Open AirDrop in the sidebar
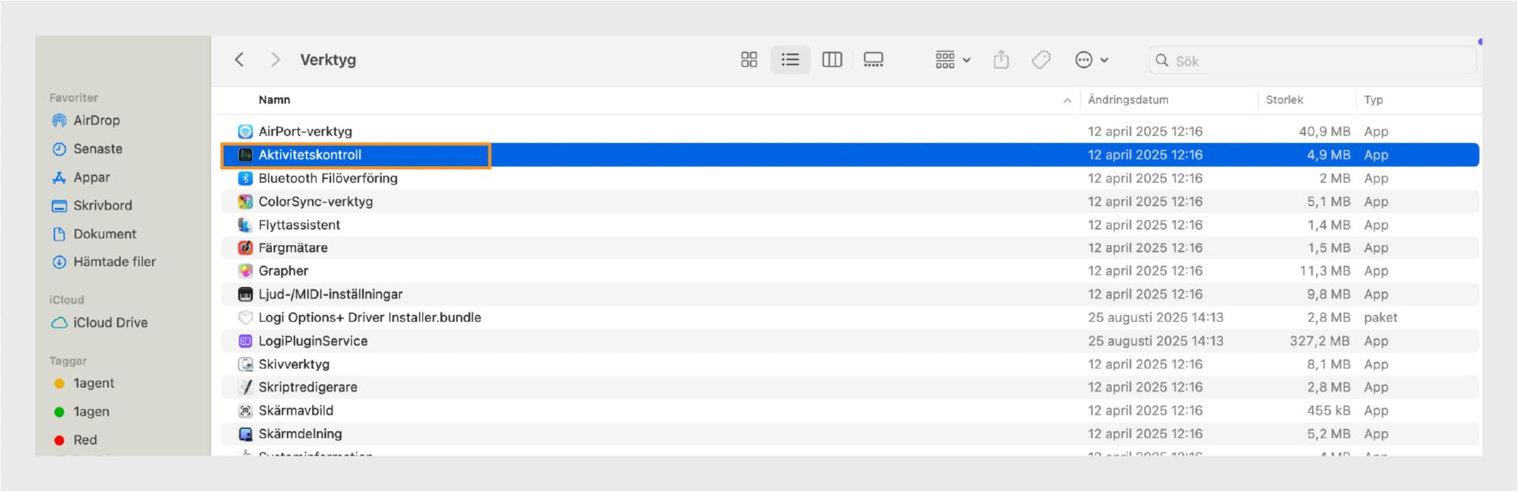The image size is (1518, 492). (96, 121)
